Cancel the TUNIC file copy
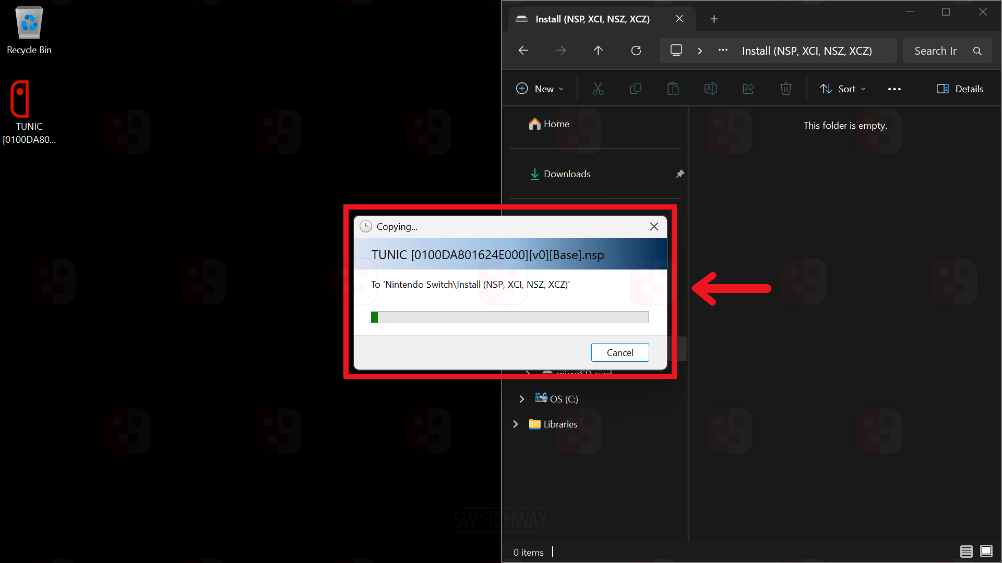The width and height of the screenshot is (1002, 563). 619,352
